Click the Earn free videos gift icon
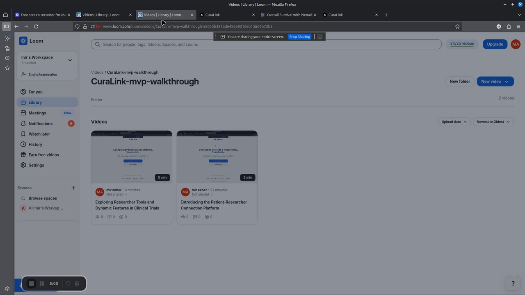The height and width of the screenshot is (295, 525). pos(23,155)
